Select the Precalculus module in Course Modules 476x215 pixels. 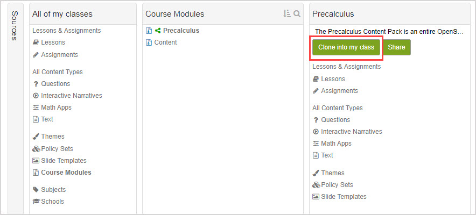pyautogui.click(x=181, y=31)
